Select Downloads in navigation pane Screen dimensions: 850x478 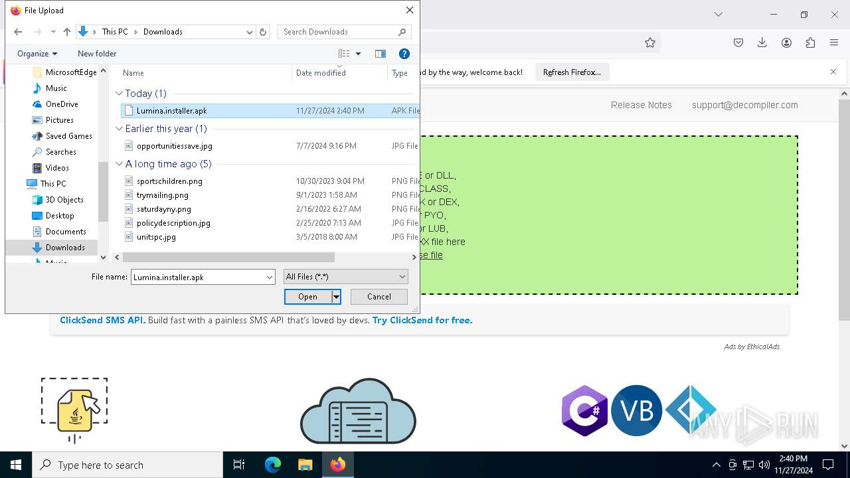(65, 248)
